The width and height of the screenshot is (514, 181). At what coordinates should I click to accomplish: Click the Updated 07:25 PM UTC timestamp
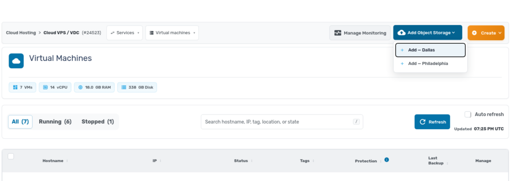tap(479, 129)
